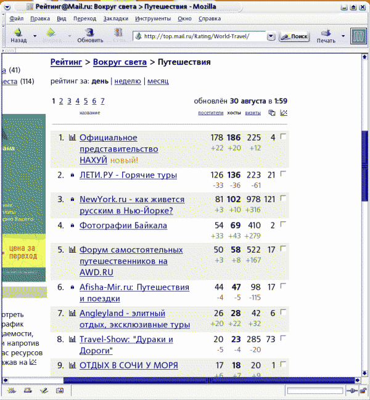Tick checkbox for Afisha-Mir.ru row

(283, 286)
